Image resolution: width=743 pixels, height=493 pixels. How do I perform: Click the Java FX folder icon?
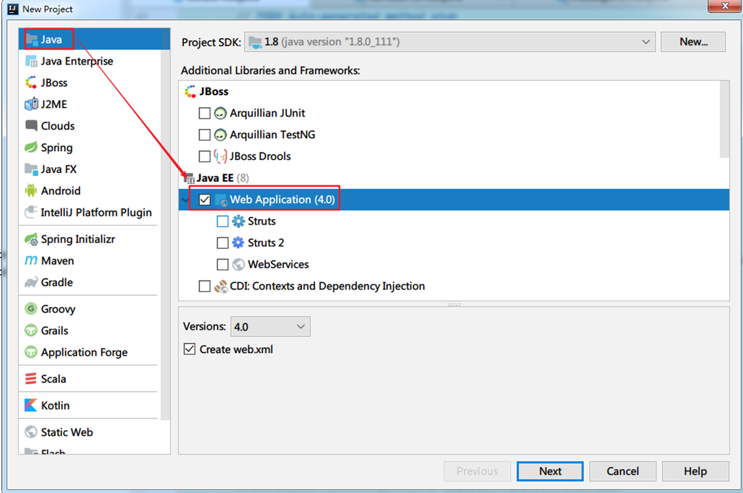tap(31, 169)
